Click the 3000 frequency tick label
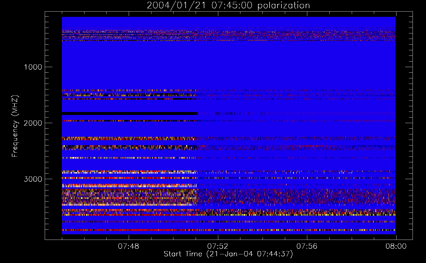This screenshot has height=263, width=426. click(33, 179)
